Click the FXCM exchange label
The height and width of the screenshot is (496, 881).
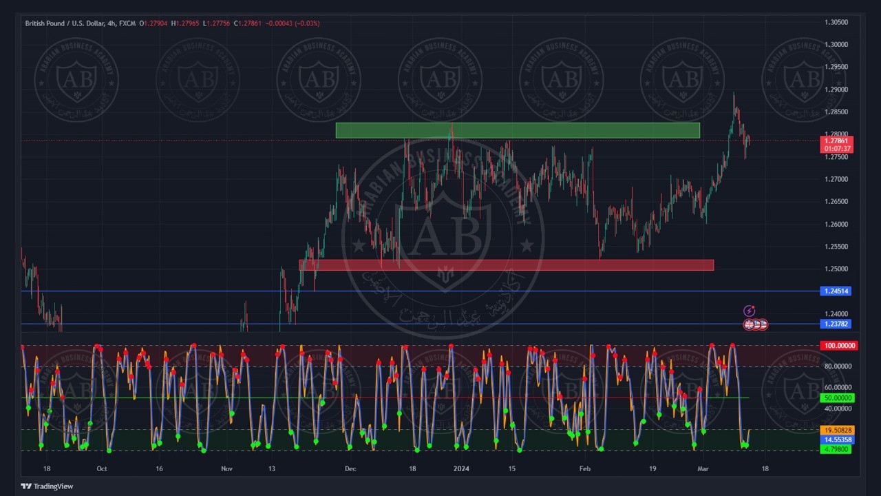point(127,23)
